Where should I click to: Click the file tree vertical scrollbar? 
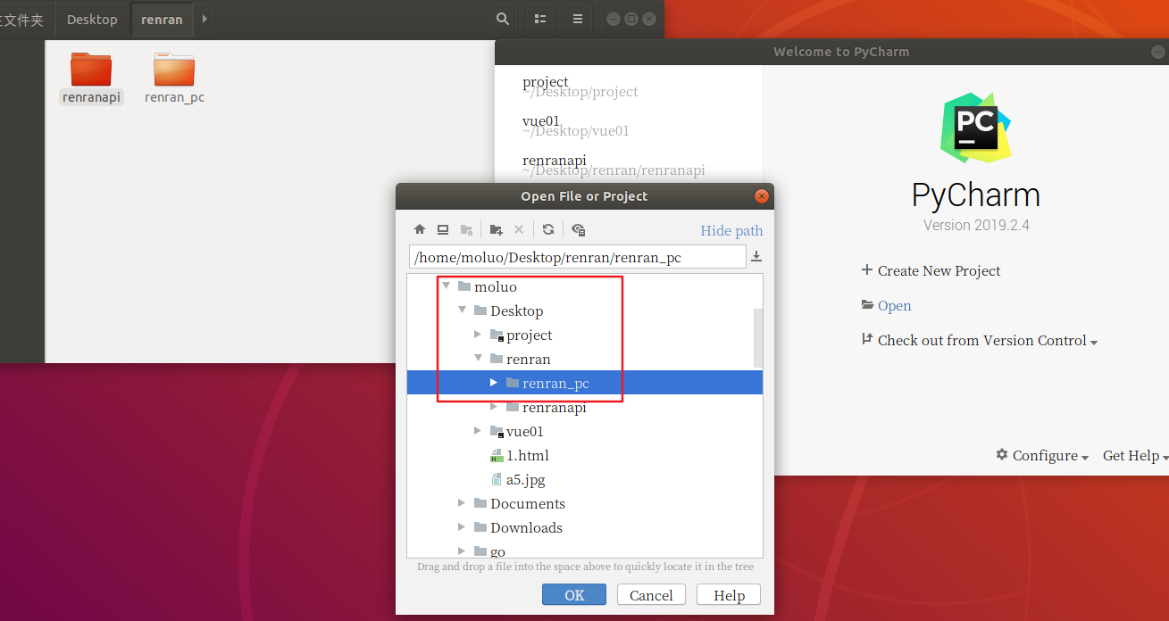click(x=758, y=338)
